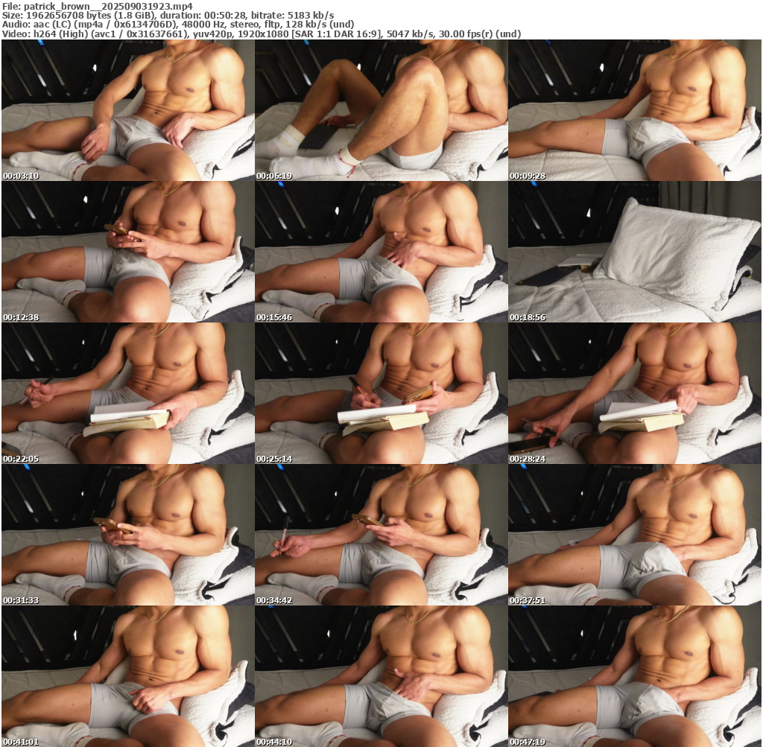Open the thumbnail stamped 00:25:14
763x747 pixels.
pyautogui.click(x=381, y=393)
